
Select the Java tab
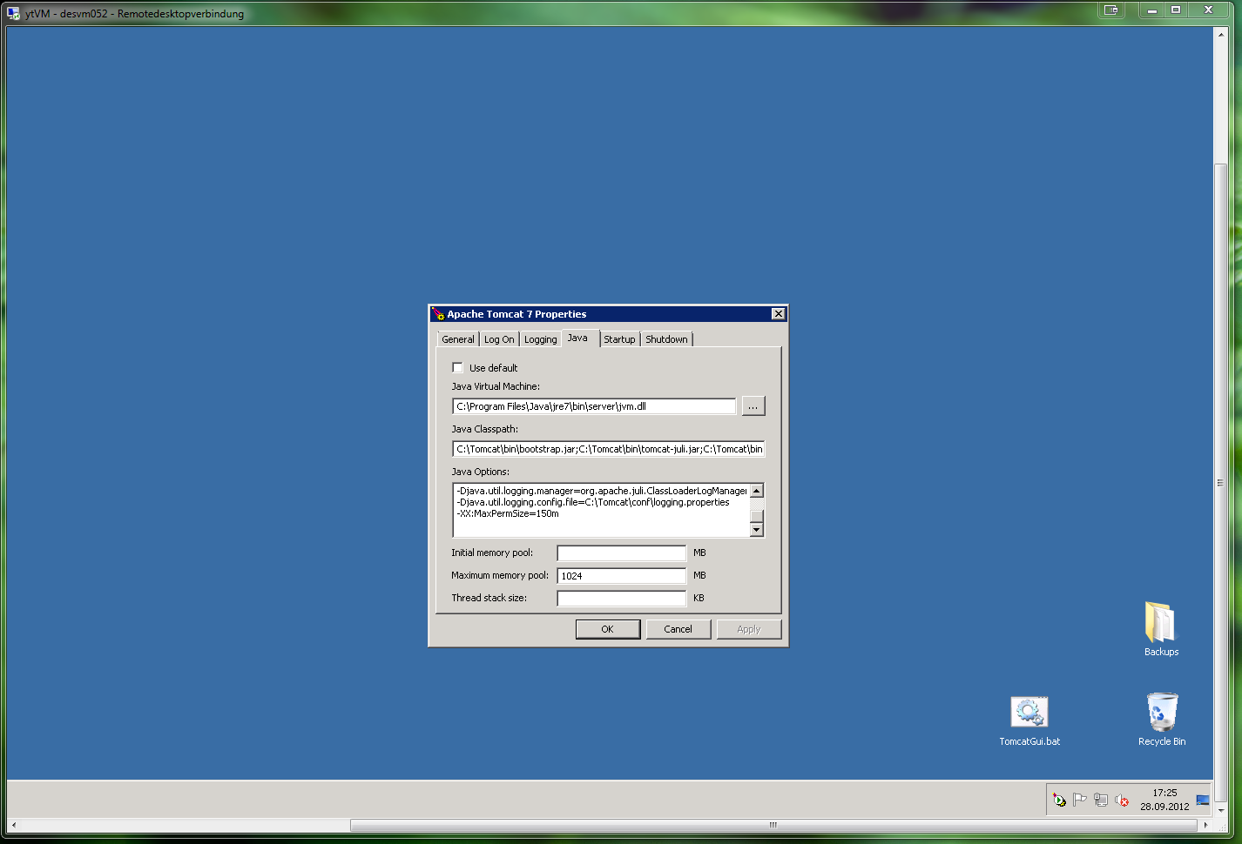578,338
